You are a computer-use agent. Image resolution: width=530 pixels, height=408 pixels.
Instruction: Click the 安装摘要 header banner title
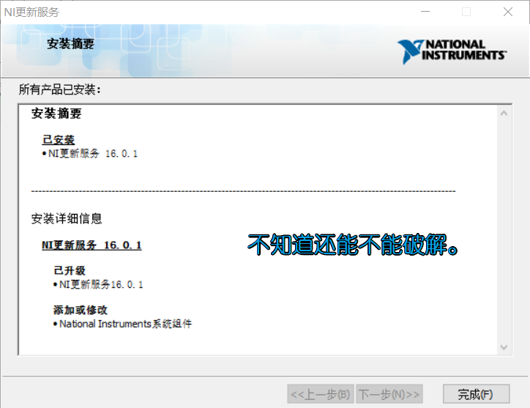tap(70, 44)
